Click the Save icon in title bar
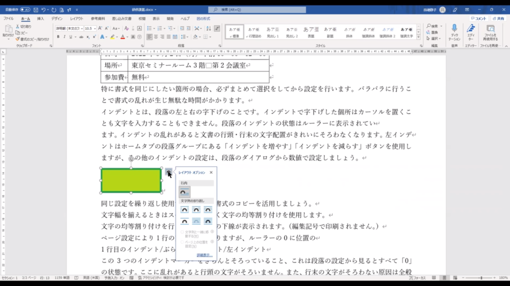 (x=36, y=10)
